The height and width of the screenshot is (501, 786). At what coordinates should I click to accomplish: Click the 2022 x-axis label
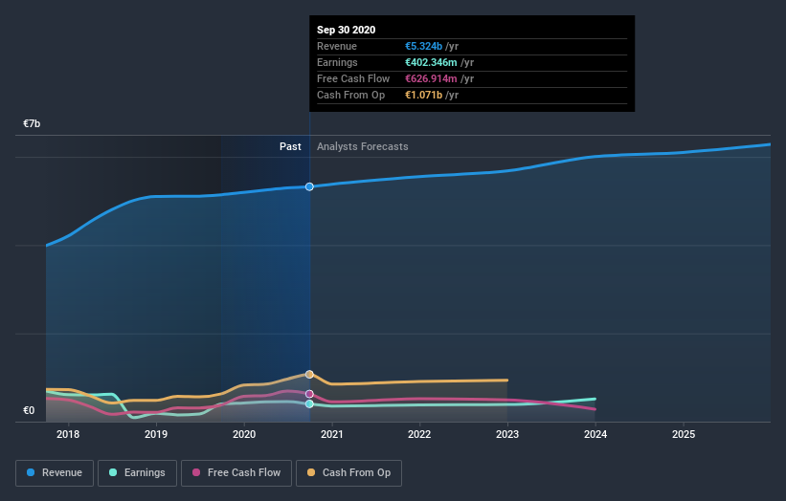tap(419, 434)
